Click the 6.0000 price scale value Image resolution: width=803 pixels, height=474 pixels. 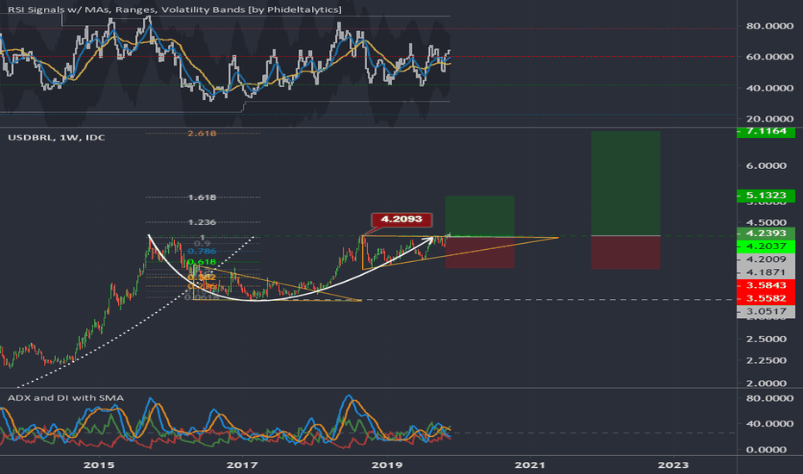tap(766, 165)
